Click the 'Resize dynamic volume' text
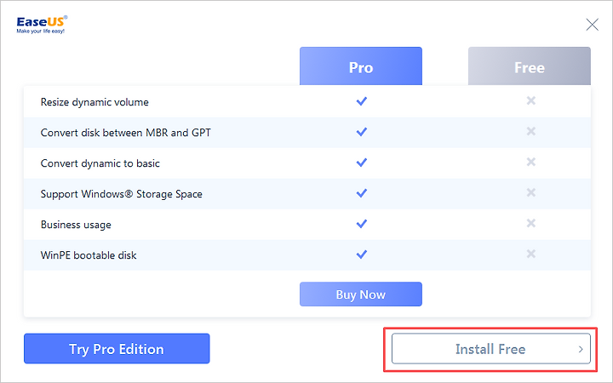 coord(95,102)
